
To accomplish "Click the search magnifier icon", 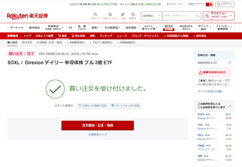I will (198, 16).
